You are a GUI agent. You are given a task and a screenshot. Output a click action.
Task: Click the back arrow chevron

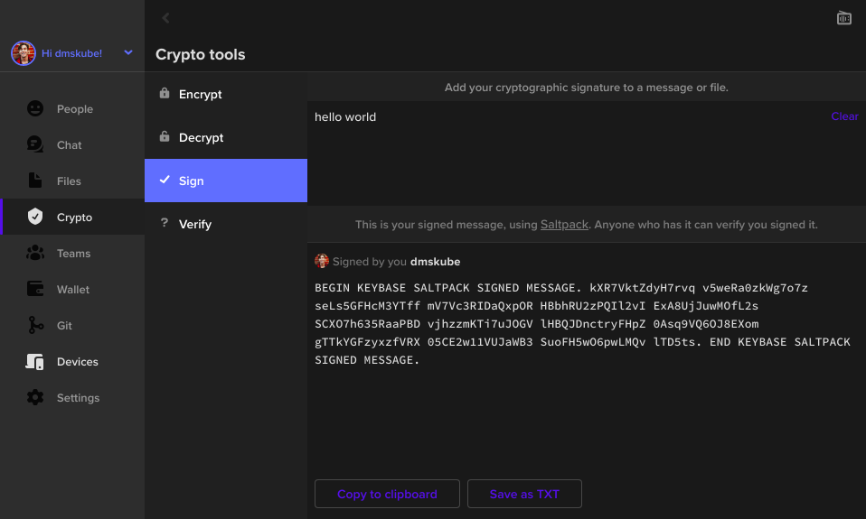(165, 18)
